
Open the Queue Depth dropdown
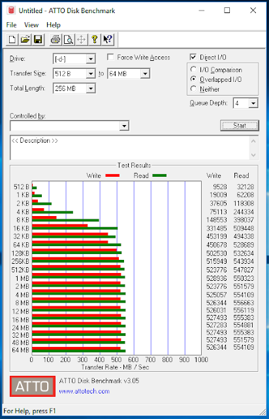tap(253, 103)
